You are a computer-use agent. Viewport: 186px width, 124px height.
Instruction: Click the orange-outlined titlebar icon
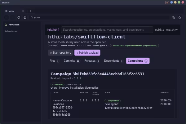167,2
